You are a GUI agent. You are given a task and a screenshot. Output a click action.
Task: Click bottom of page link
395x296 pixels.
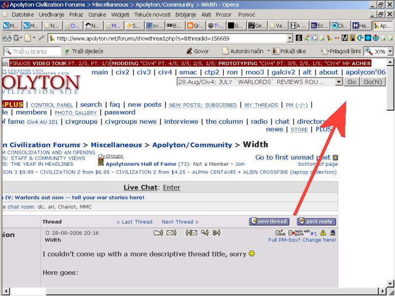point(318,164)
